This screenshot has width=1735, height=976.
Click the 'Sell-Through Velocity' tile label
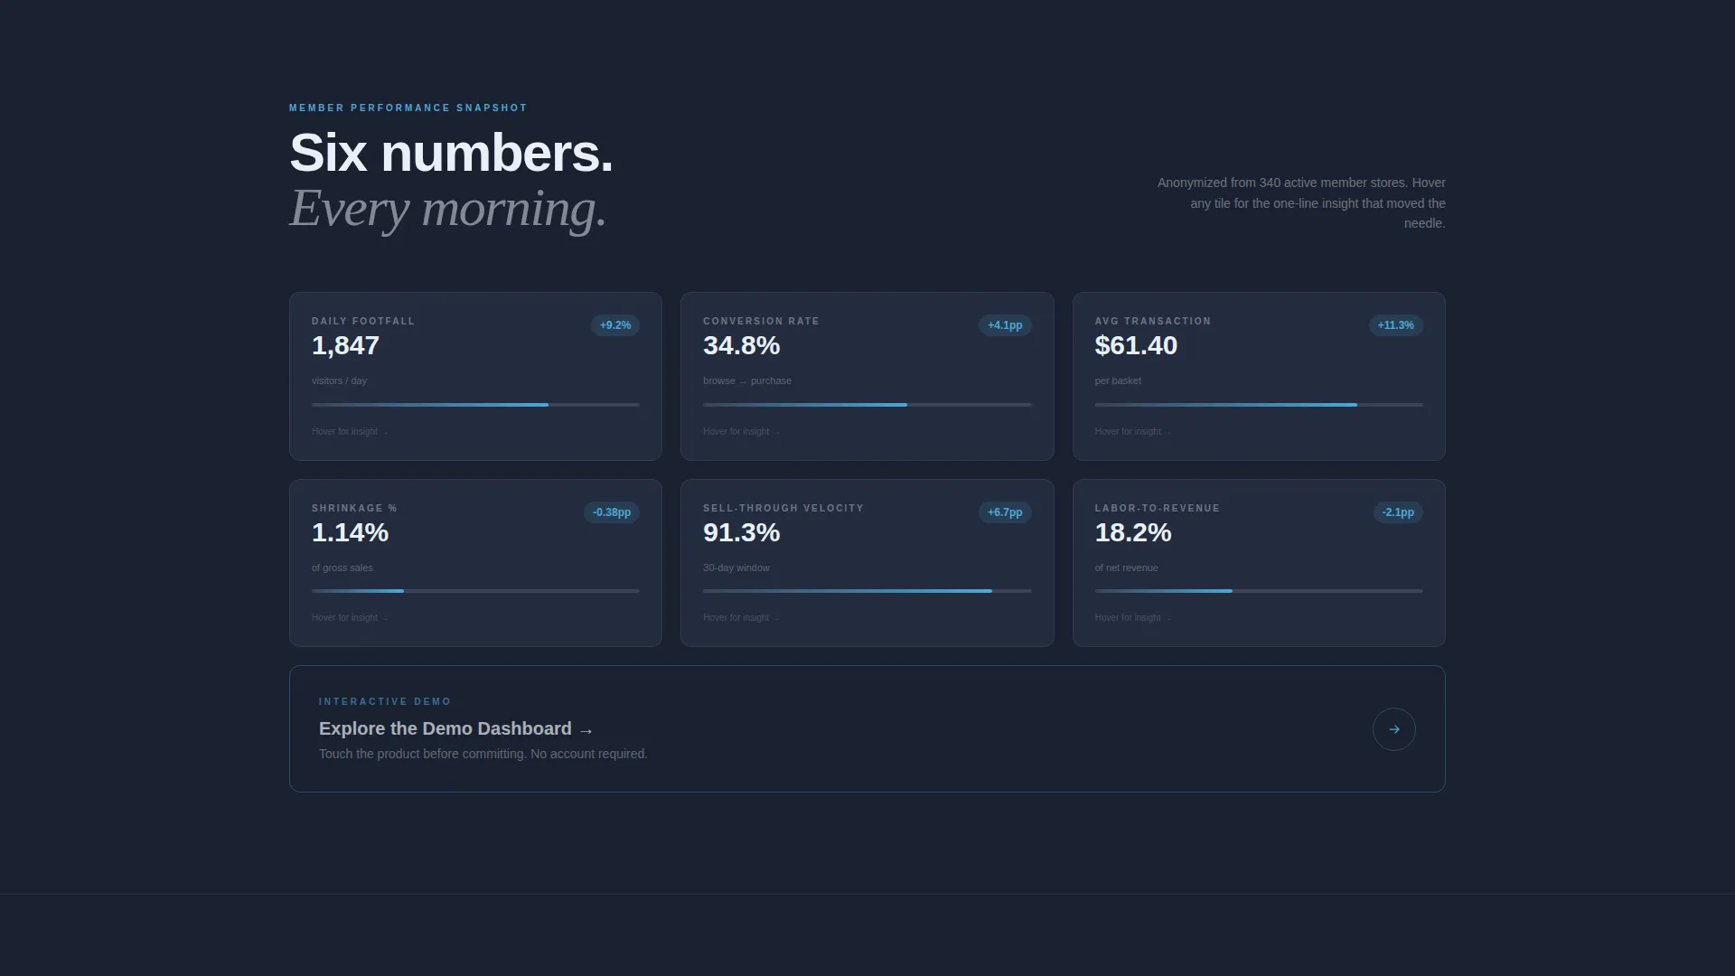coord(783,508)
